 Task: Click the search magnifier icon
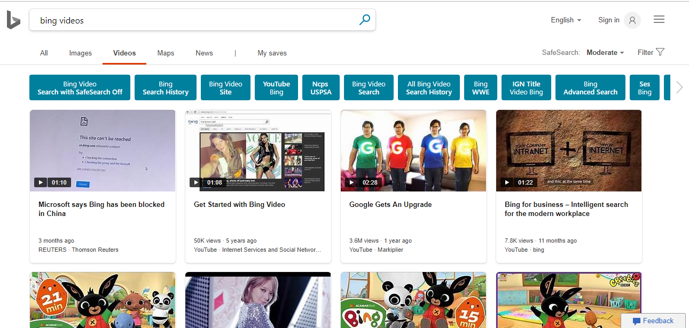click(365, 20)
